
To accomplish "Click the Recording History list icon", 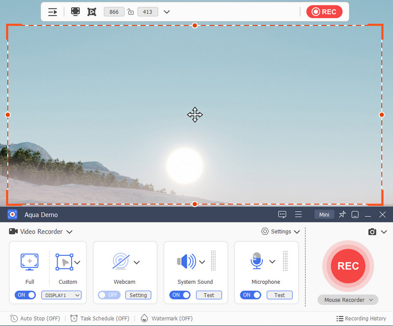I will click(x=340, y=319).
